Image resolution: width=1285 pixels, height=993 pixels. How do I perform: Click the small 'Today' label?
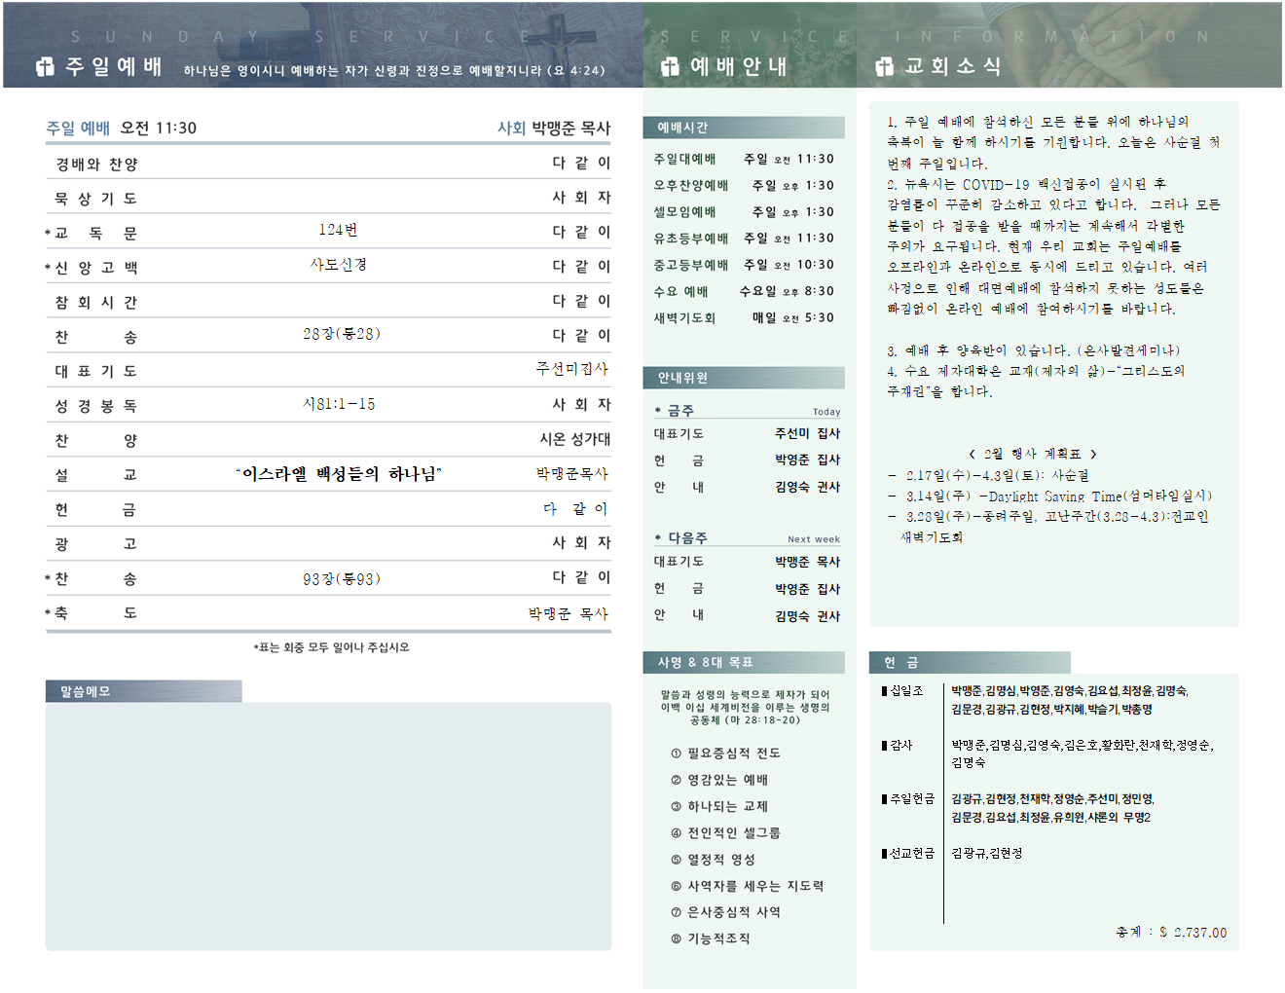coord(826,412)
